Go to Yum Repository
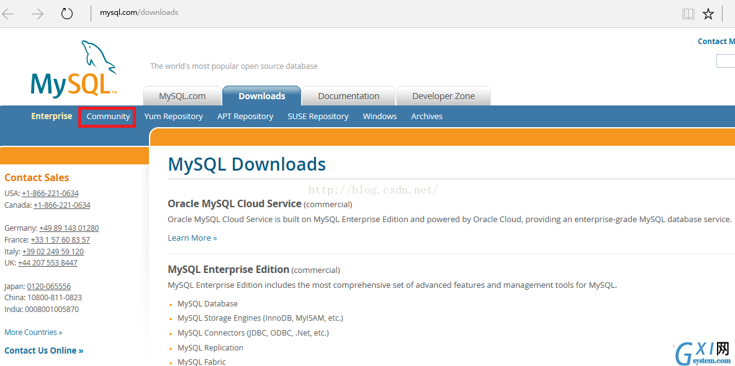The height and width of the screenshot is (366, 735). [x=173, y=116]
